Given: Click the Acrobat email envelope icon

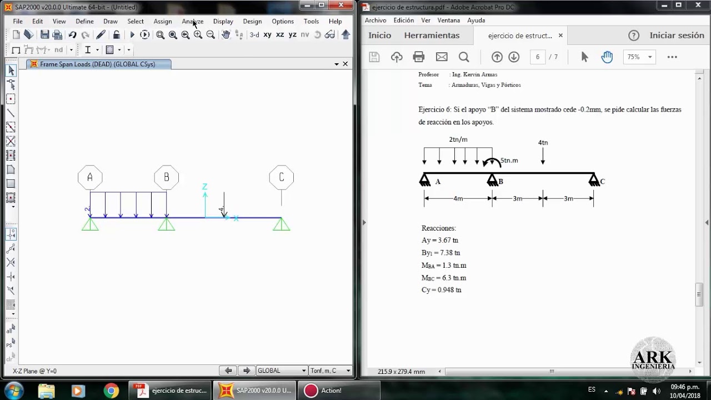Looking at the screenshot, I should (x=442, y=57).
